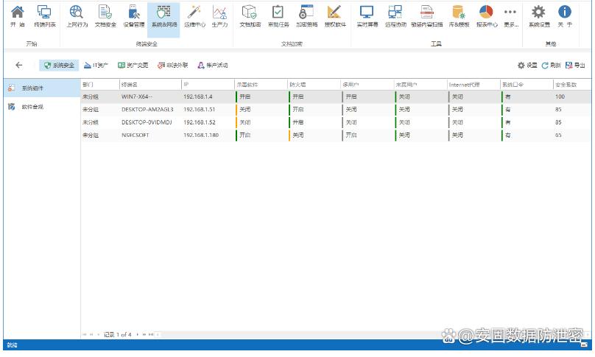This screenshot has height=357, width=595.
Task: Click the 刷新 refresh button
Action: click(552, 66)
